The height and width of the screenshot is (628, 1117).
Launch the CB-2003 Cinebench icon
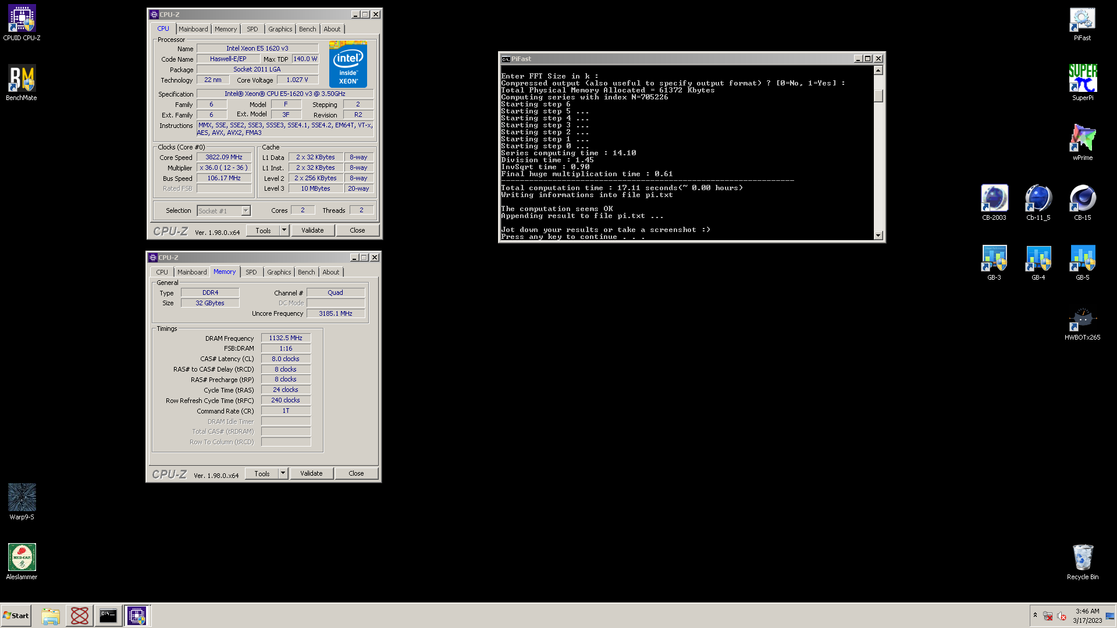(x=994, y=203)
